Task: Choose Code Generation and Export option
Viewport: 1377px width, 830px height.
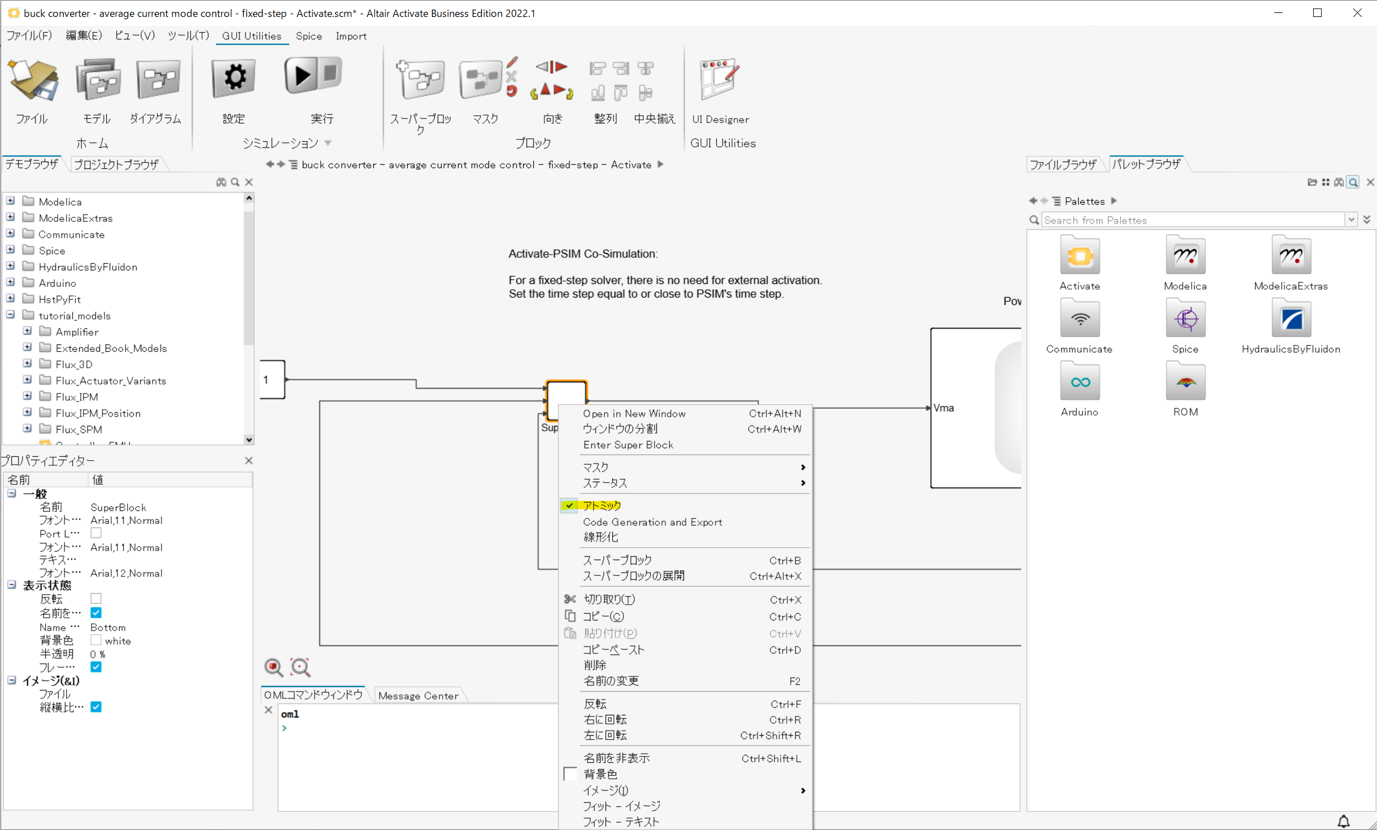Action: point(652,522)
